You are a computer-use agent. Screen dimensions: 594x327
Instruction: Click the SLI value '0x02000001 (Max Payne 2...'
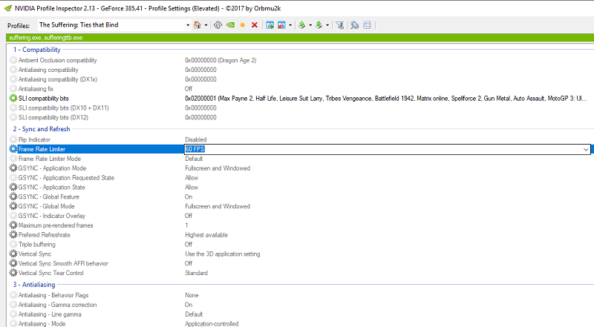(x=385, y=99)
